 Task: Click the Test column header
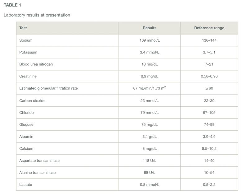pos(23,28)
